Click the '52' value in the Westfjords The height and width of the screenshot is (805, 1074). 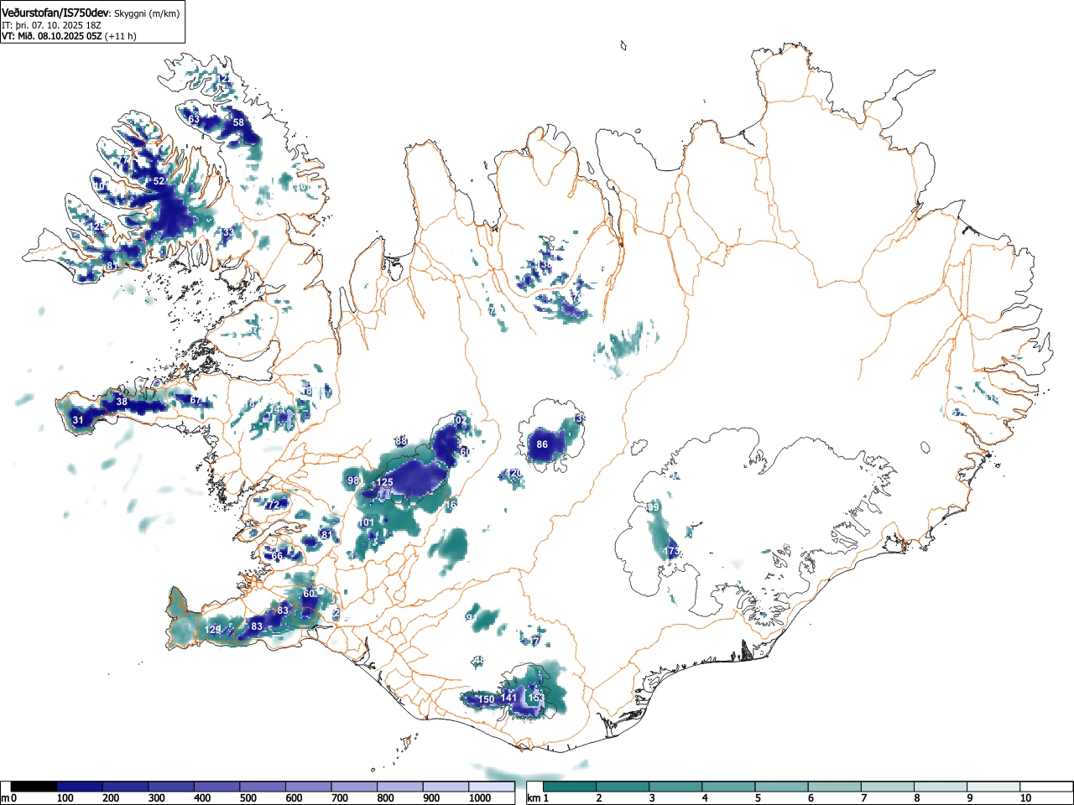click(x=159, y=181)
